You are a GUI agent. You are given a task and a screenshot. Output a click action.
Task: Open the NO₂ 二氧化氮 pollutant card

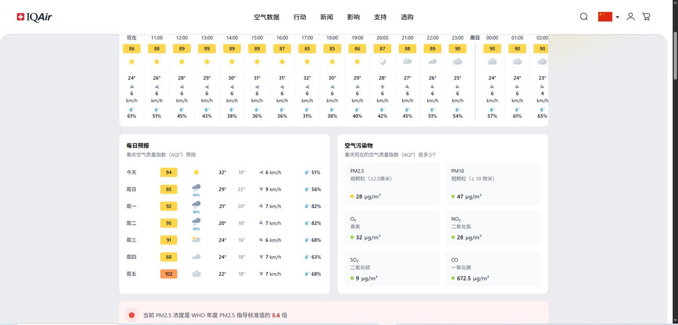pos(493,228)
